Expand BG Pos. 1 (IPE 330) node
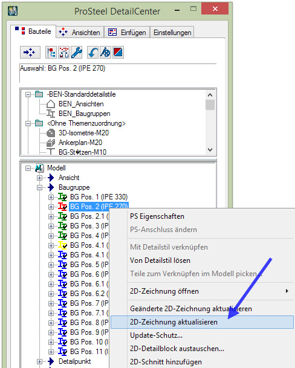Screen dimensions: 295x368 [x=51, y=197]
